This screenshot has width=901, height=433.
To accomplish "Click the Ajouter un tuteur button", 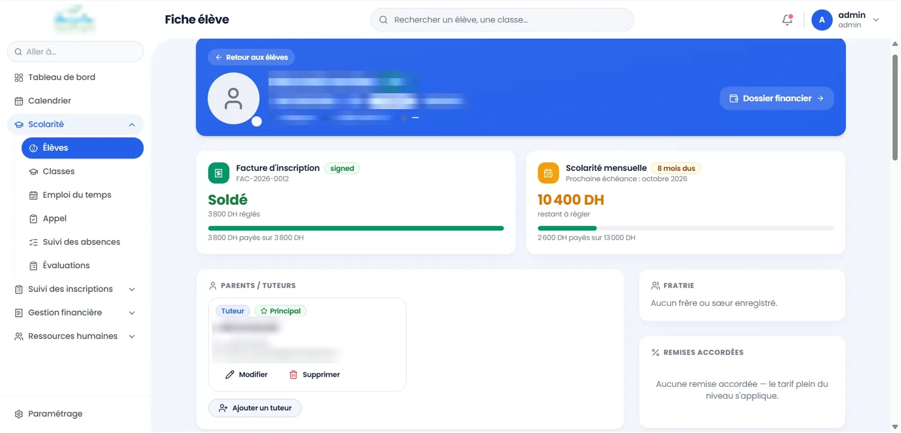I will point(255,408).
